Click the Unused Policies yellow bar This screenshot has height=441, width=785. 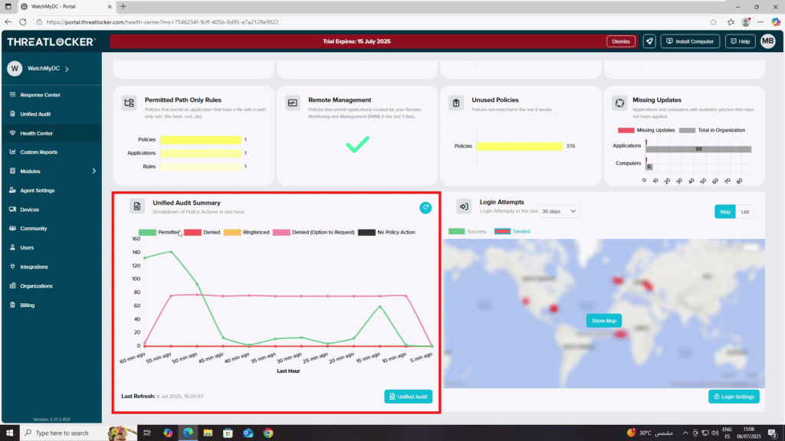pyautogui.click(x=520, y=146)
